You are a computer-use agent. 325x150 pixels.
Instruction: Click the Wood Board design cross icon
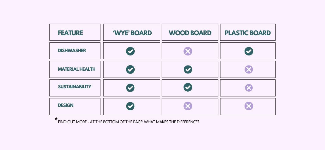click(188, 106)
